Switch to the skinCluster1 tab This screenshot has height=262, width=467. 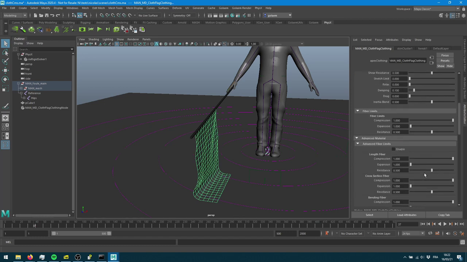405,48
